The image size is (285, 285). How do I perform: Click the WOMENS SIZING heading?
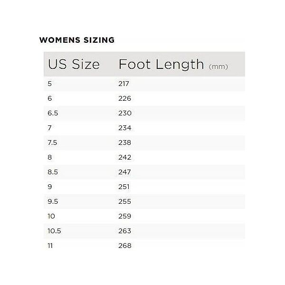click(77, 40)
